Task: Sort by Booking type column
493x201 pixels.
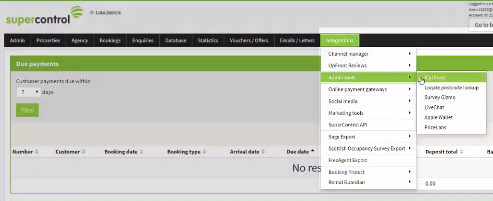Action: click(x=187, y=152)
